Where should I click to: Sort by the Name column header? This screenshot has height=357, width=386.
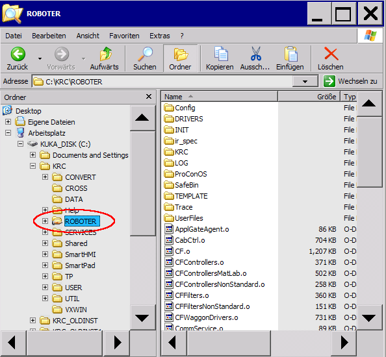(x=220, y=97)
